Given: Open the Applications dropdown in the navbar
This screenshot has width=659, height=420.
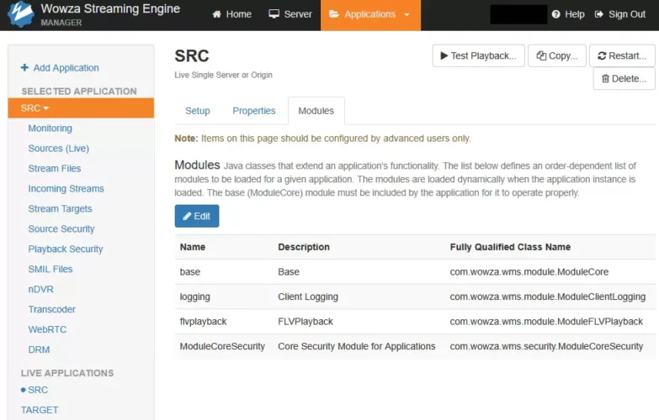Looking at the screenshot, I should 370,15.
